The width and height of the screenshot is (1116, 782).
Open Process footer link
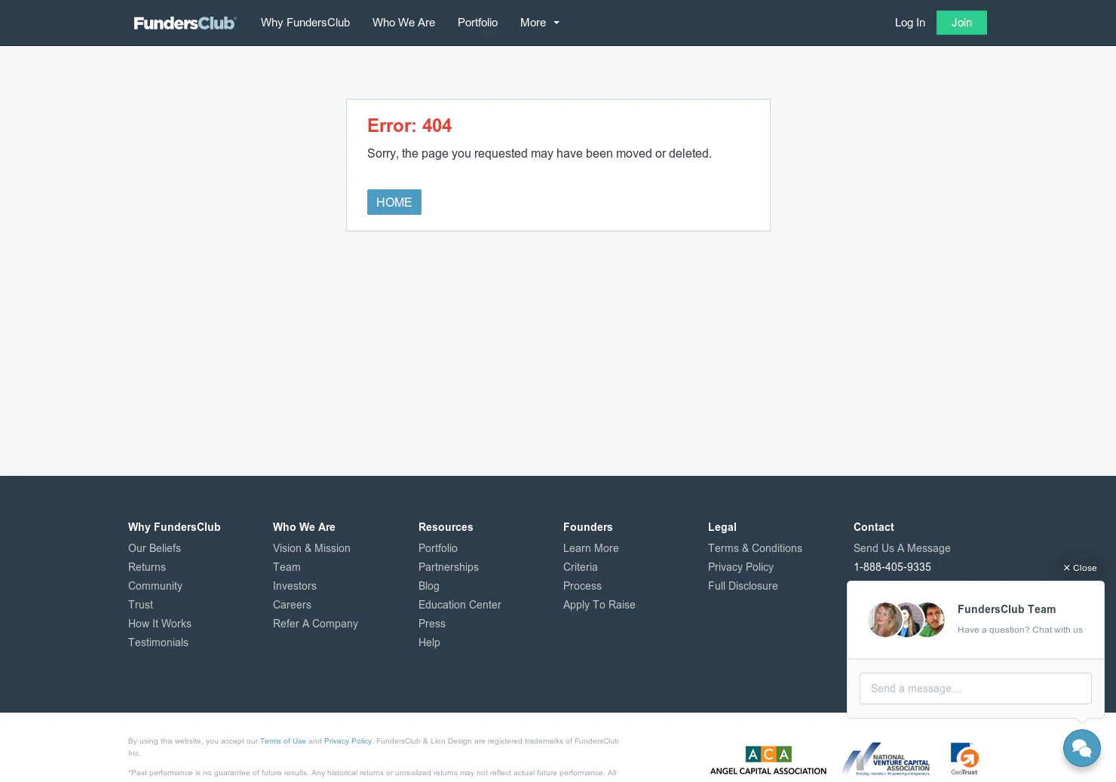[x=582, y=586]
